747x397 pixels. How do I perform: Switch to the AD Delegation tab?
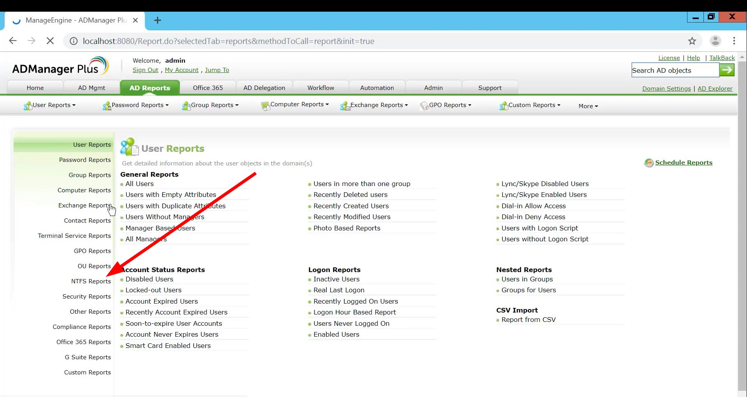tap(264, 88)
